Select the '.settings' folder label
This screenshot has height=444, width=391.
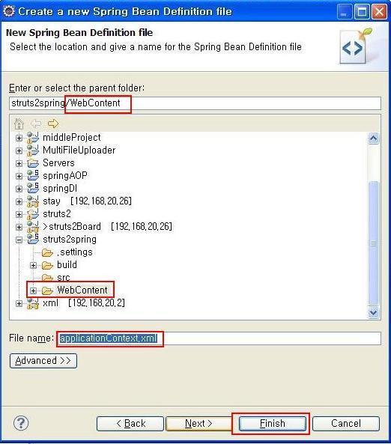[x=75, y=252]
